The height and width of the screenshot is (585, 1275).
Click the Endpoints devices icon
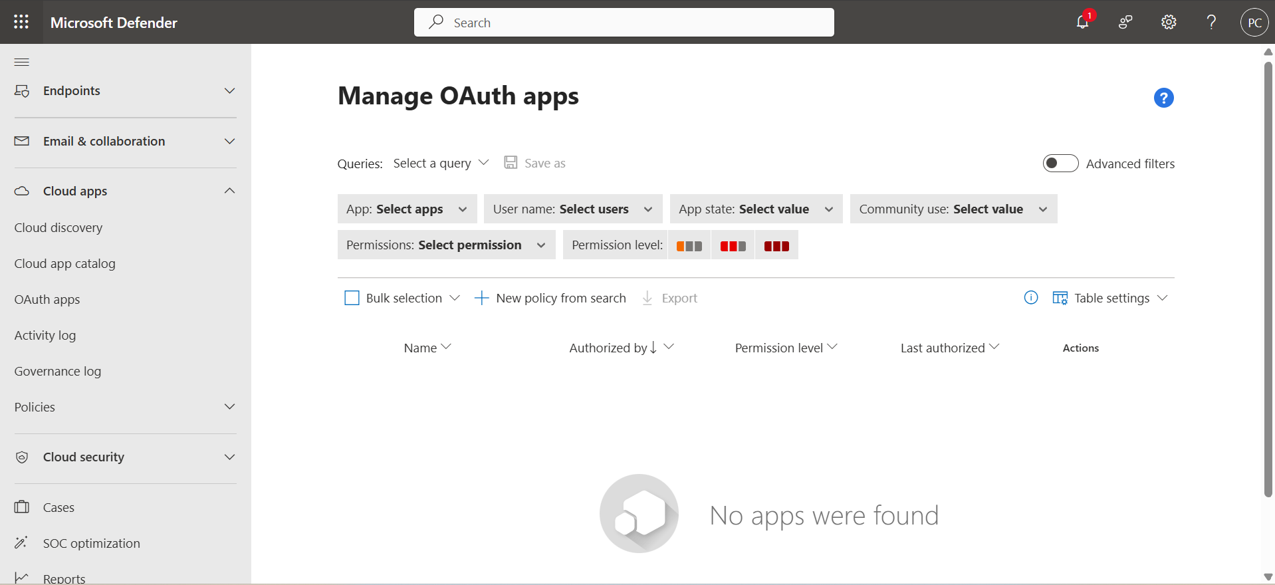[x=22, y=90]
